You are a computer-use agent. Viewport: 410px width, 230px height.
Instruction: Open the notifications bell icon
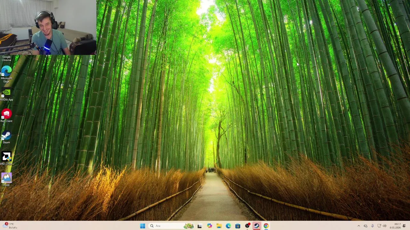click(x=404, y=226)
